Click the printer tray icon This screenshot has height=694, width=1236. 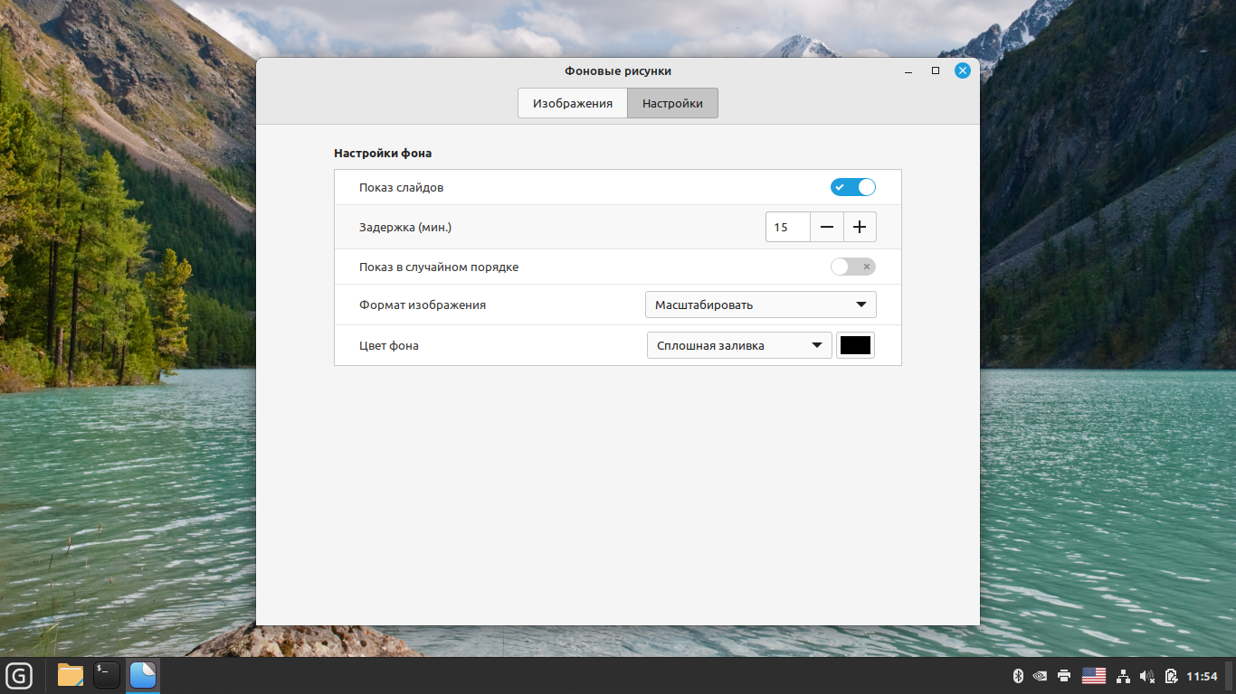[x=1064, y=676]
